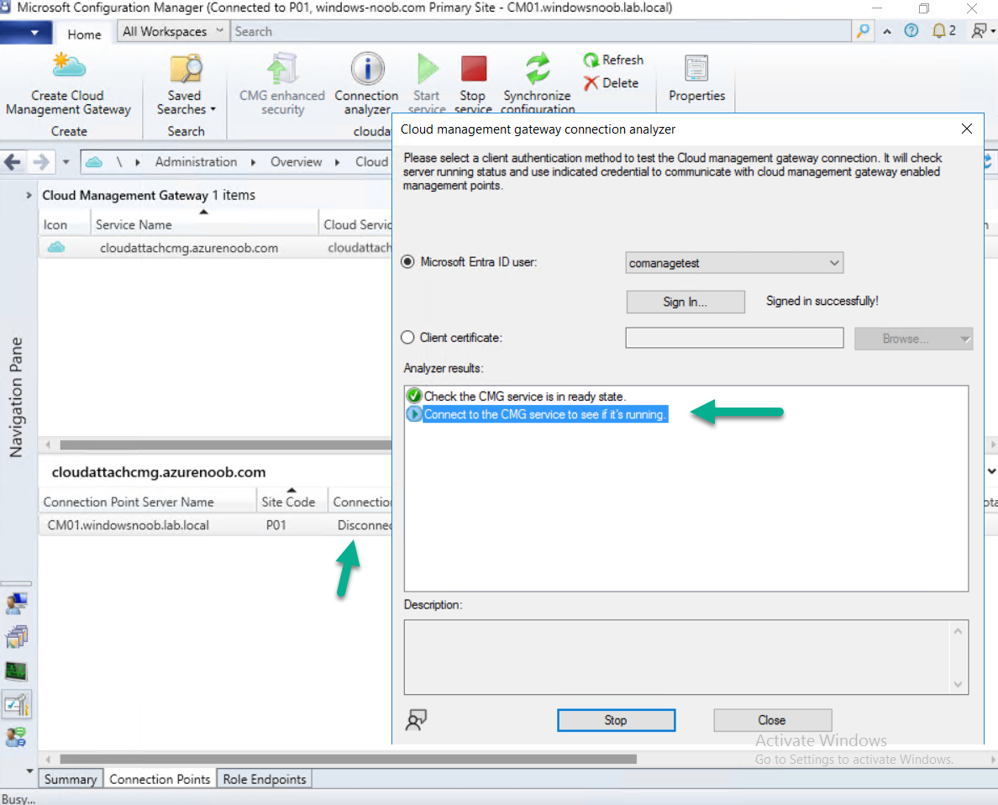998x805 pixels.
Task: Open notifications bell showing 2
Action: tap(943, 30)
